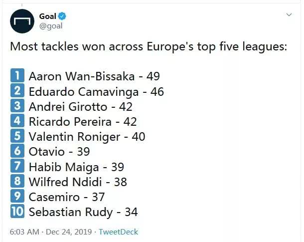
Task: Click the number 1 keycap emoji
Action: 17,75
